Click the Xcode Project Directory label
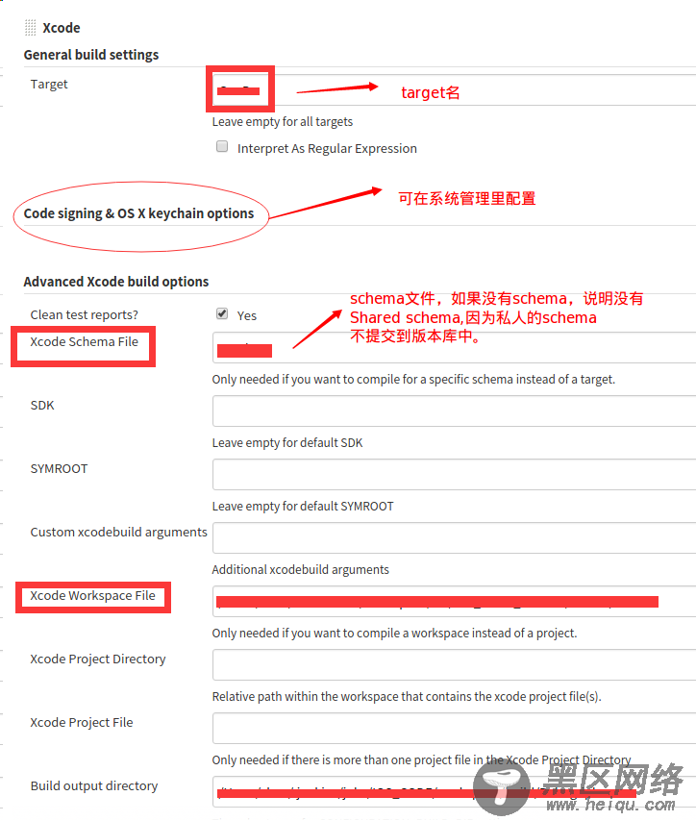Screen dimensions: 696x821 click(97, 659)
